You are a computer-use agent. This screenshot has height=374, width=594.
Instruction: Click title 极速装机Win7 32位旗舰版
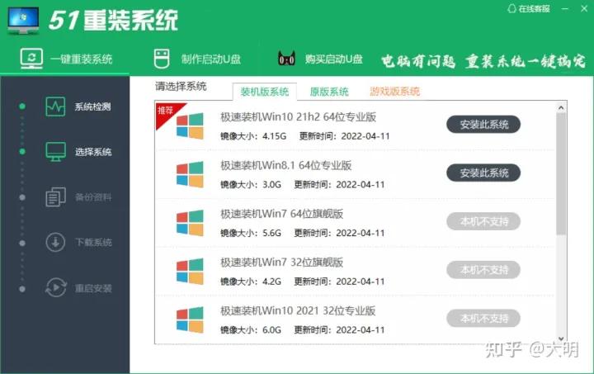pyautogui.click(x=282, y=263)
